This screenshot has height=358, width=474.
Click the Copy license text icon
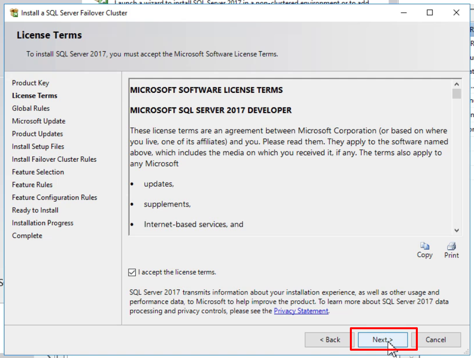(x=425, y=250)
